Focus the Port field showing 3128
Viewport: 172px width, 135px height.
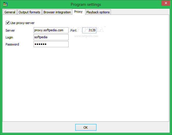89,30
